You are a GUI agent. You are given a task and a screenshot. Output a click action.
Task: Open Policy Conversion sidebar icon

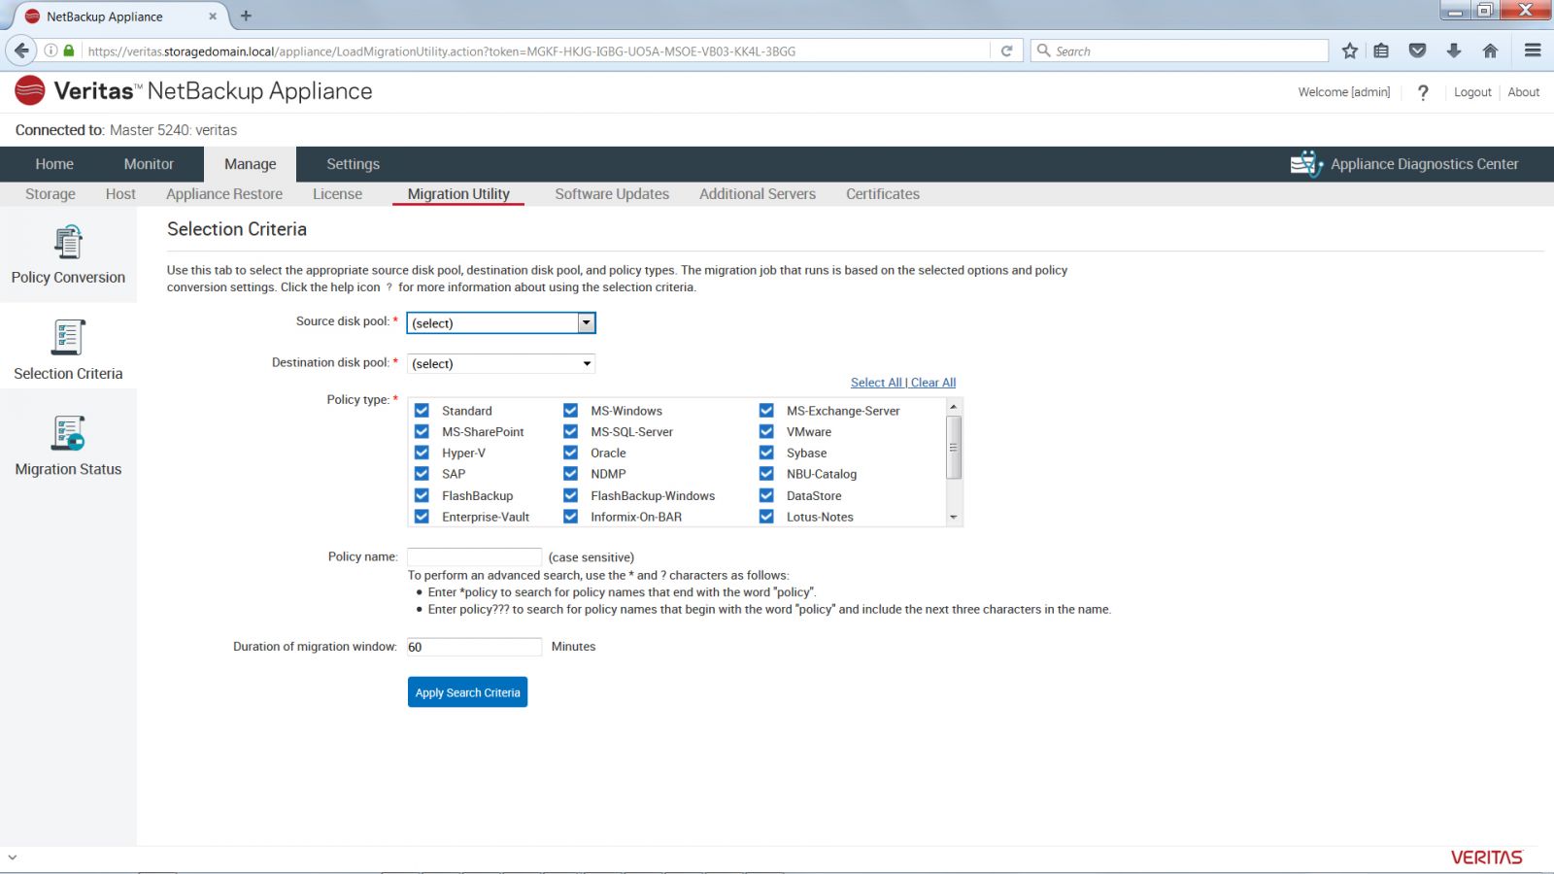coord(68,243)
